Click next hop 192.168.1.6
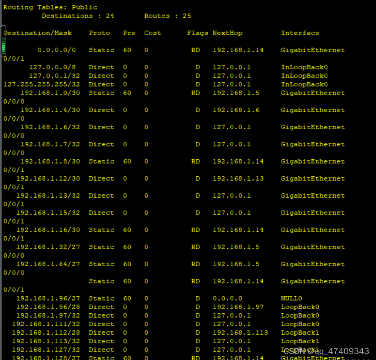 (236, 110)
